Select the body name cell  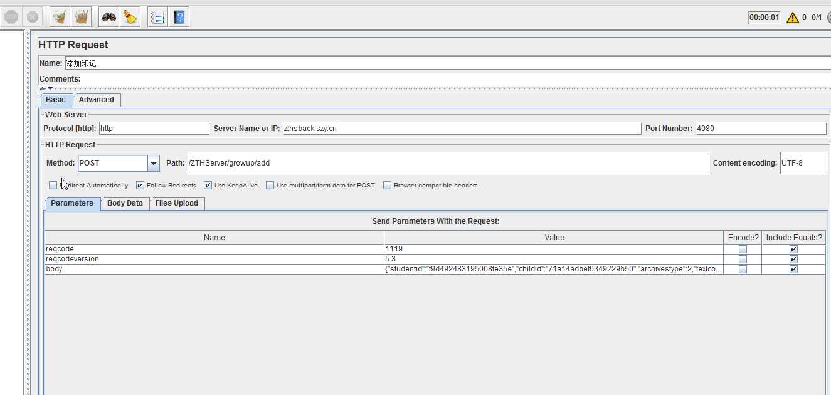(x=214, y=270)
